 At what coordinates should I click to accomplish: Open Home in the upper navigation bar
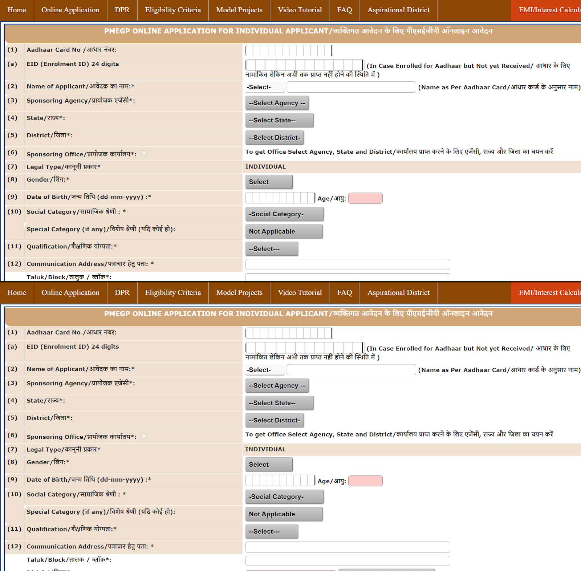point(17,10)
